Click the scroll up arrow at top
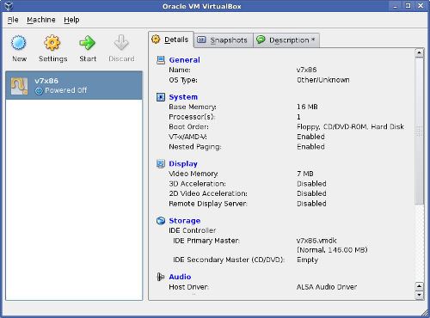This screenshot has width=430, height=318. pos(419,52)
